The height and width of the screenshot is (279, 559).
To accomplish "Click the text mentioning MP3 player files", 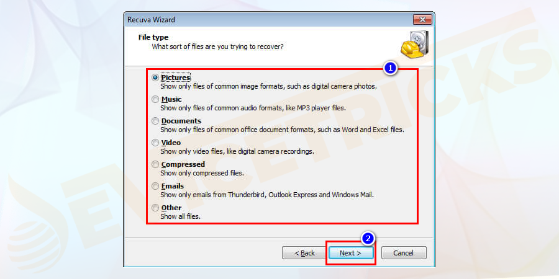I will pyautogui.click(x=253, y=108).
